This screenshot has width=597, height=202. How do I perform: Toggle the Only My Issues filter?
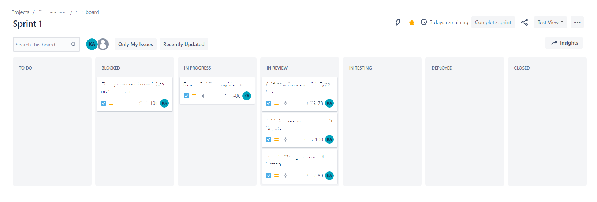[135, 44]
